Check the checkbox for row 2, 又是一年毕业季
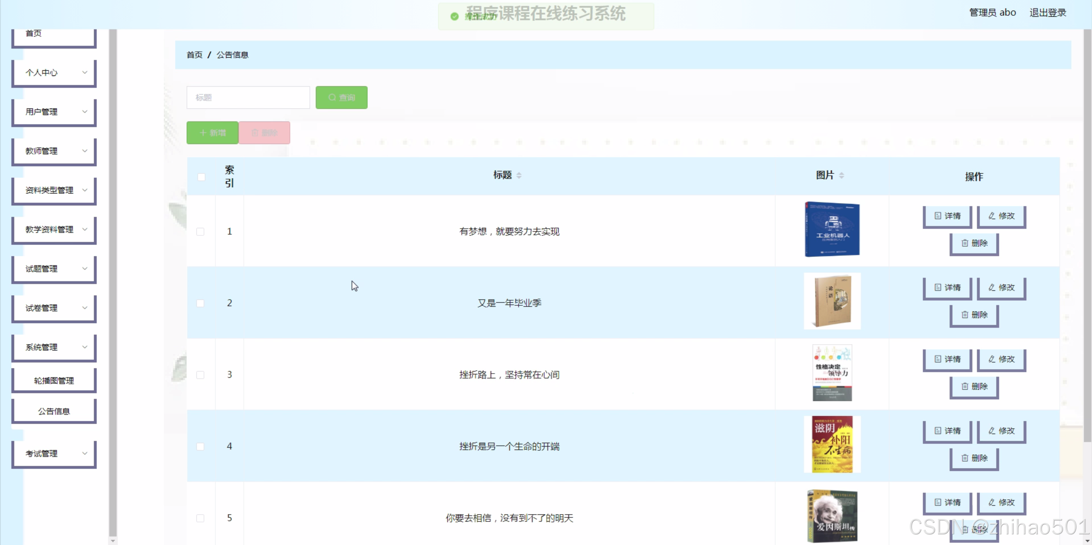The height and width of the screenshot is (545, 1092). pyautogui.click(x=200, y=303)
